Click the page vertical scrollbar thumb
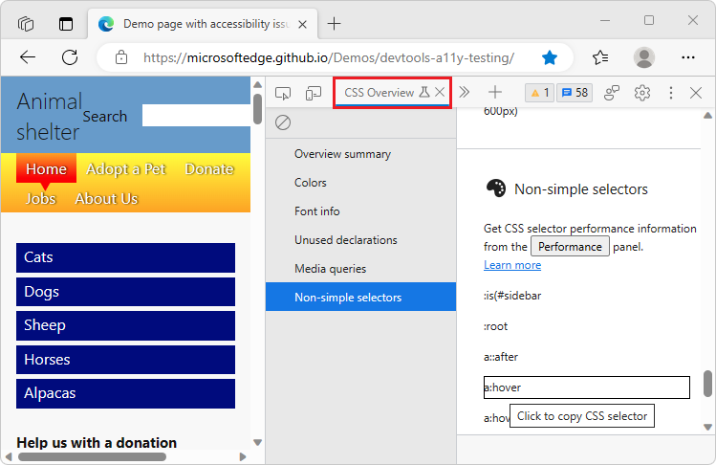 click(257, 109)
